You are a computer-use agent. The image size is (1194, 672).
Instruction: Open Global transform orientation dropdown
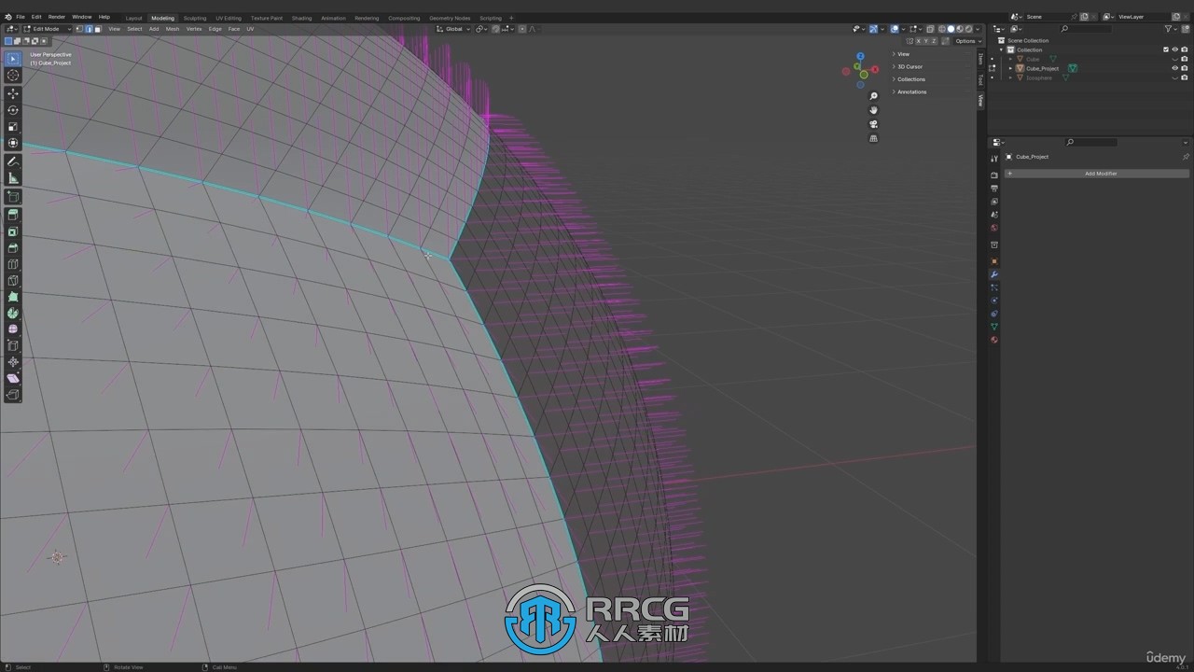point(453,29)
